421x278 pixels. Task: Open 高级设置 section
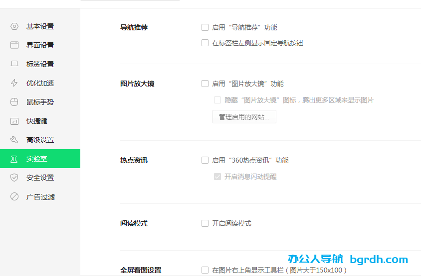pyautogui.click(x=40, y=140)
